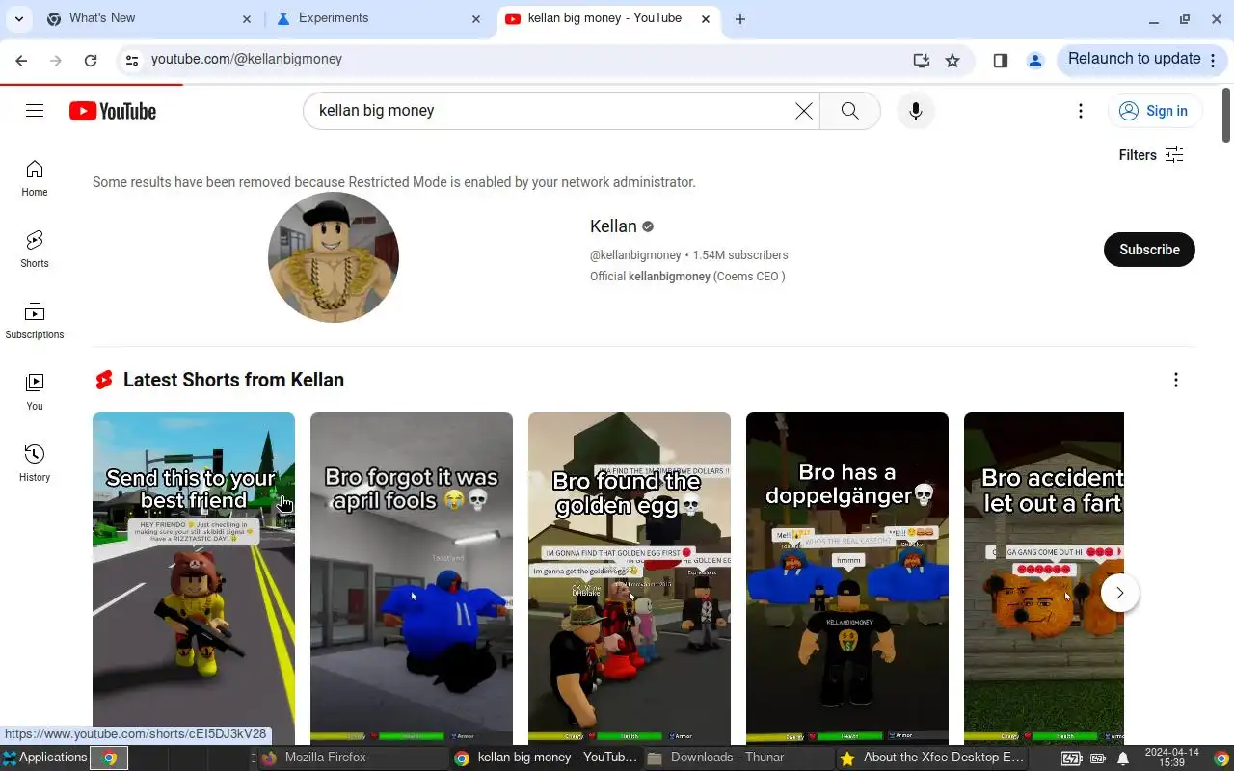This screenshot has width=1234, height=771.
Task: Click the Sign in button
Action: pos(1155,111)
